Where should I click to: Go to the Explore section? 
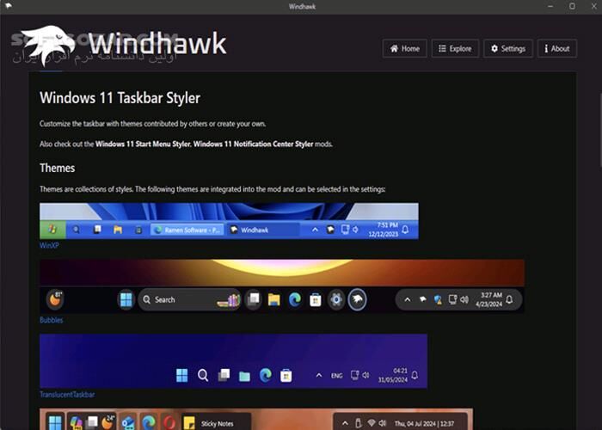[455, 48]
